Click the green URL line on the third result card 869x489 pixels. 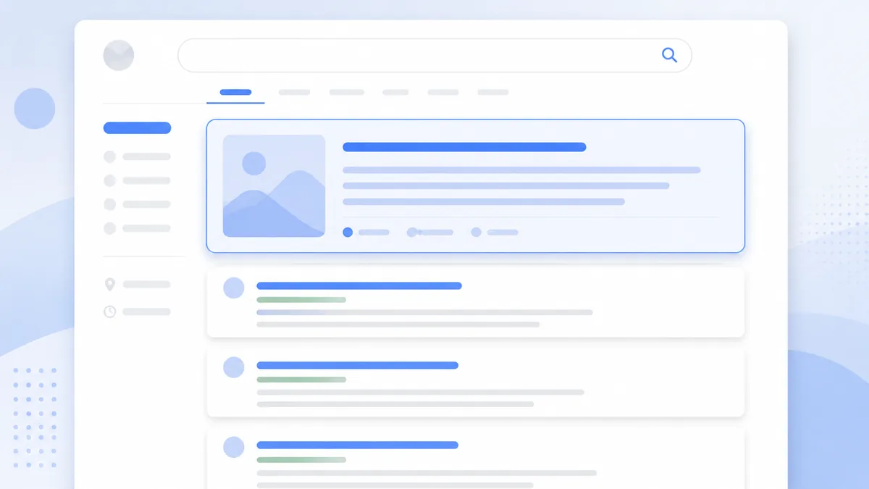pos(301,459)
